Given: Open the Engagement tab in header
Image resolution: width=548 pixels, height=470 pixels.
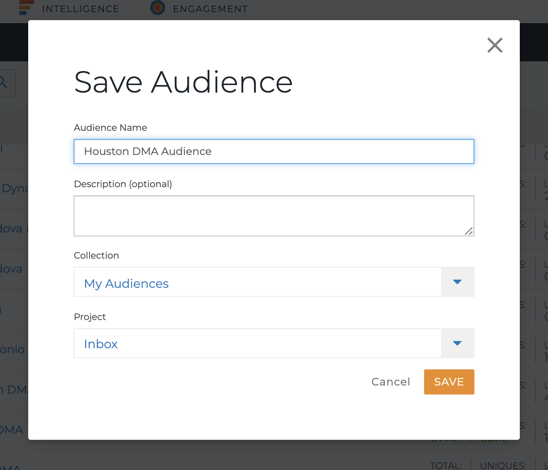Looking at the screenshot, I should [211, 9].
